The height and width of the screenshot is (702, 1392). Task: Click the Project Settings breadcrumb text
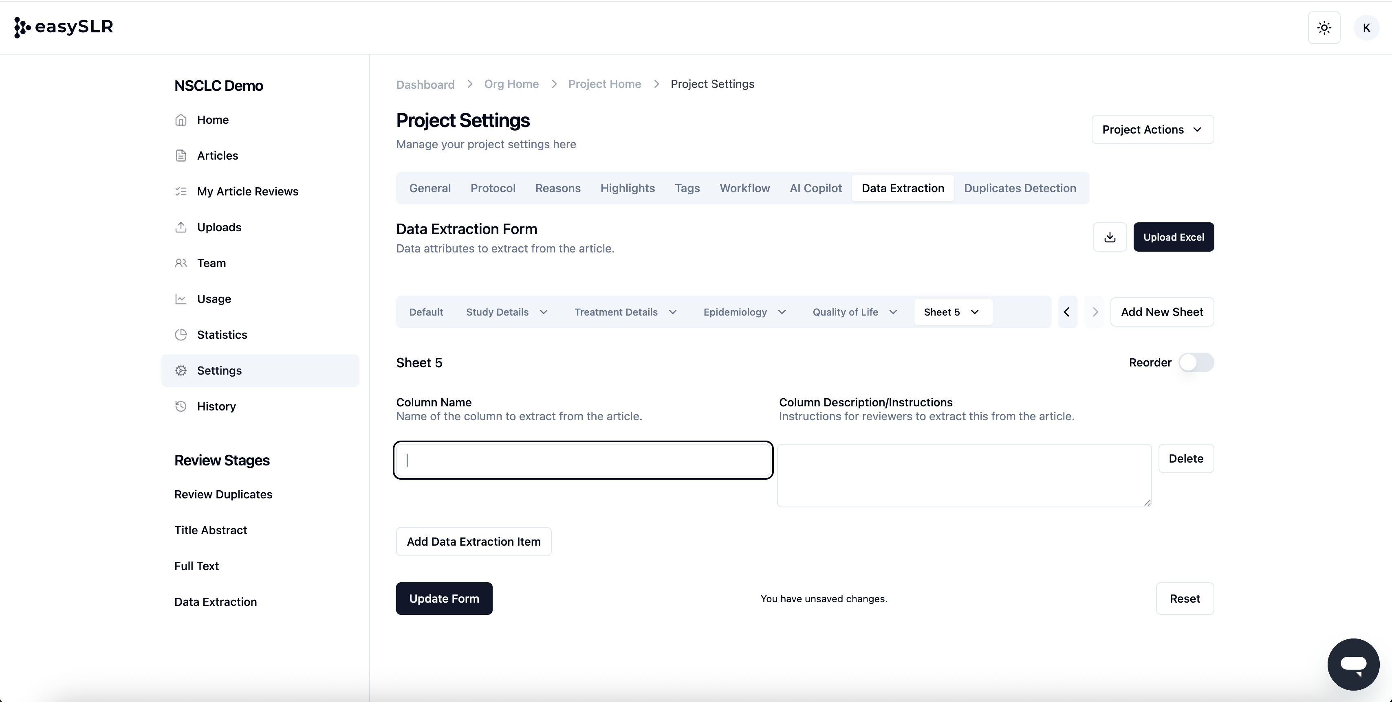712,84
